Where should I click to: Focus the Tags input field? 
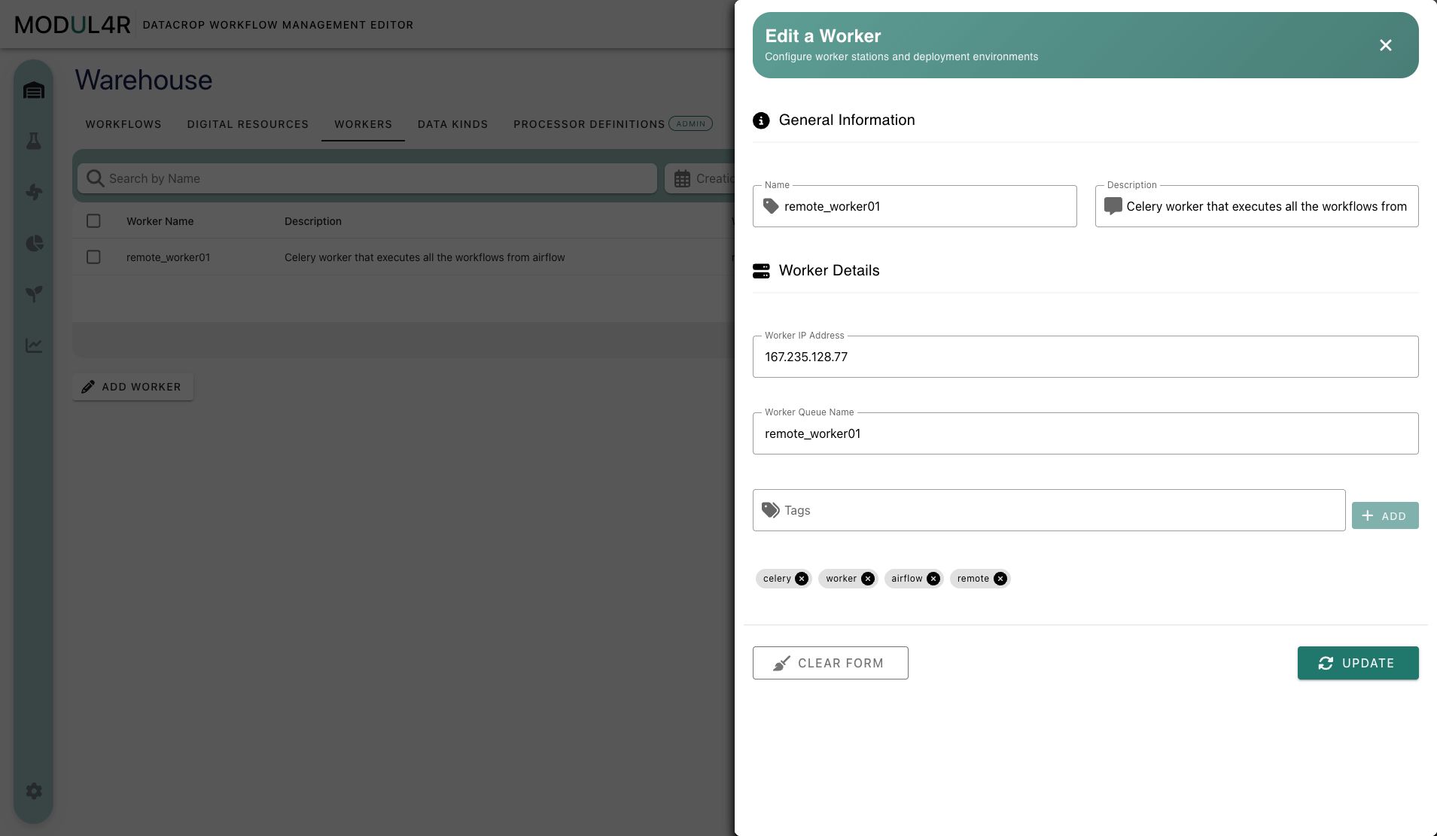(1049, 510)
